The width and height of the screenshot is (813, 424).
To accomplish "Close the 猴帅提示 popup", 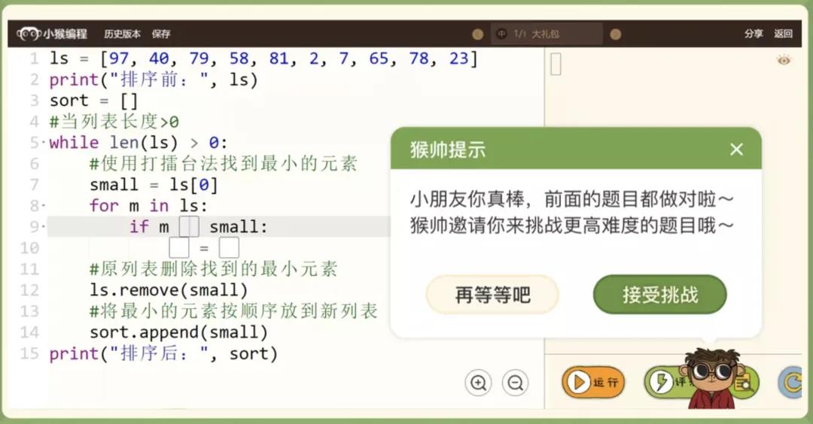I will click(x=736, y=150).
